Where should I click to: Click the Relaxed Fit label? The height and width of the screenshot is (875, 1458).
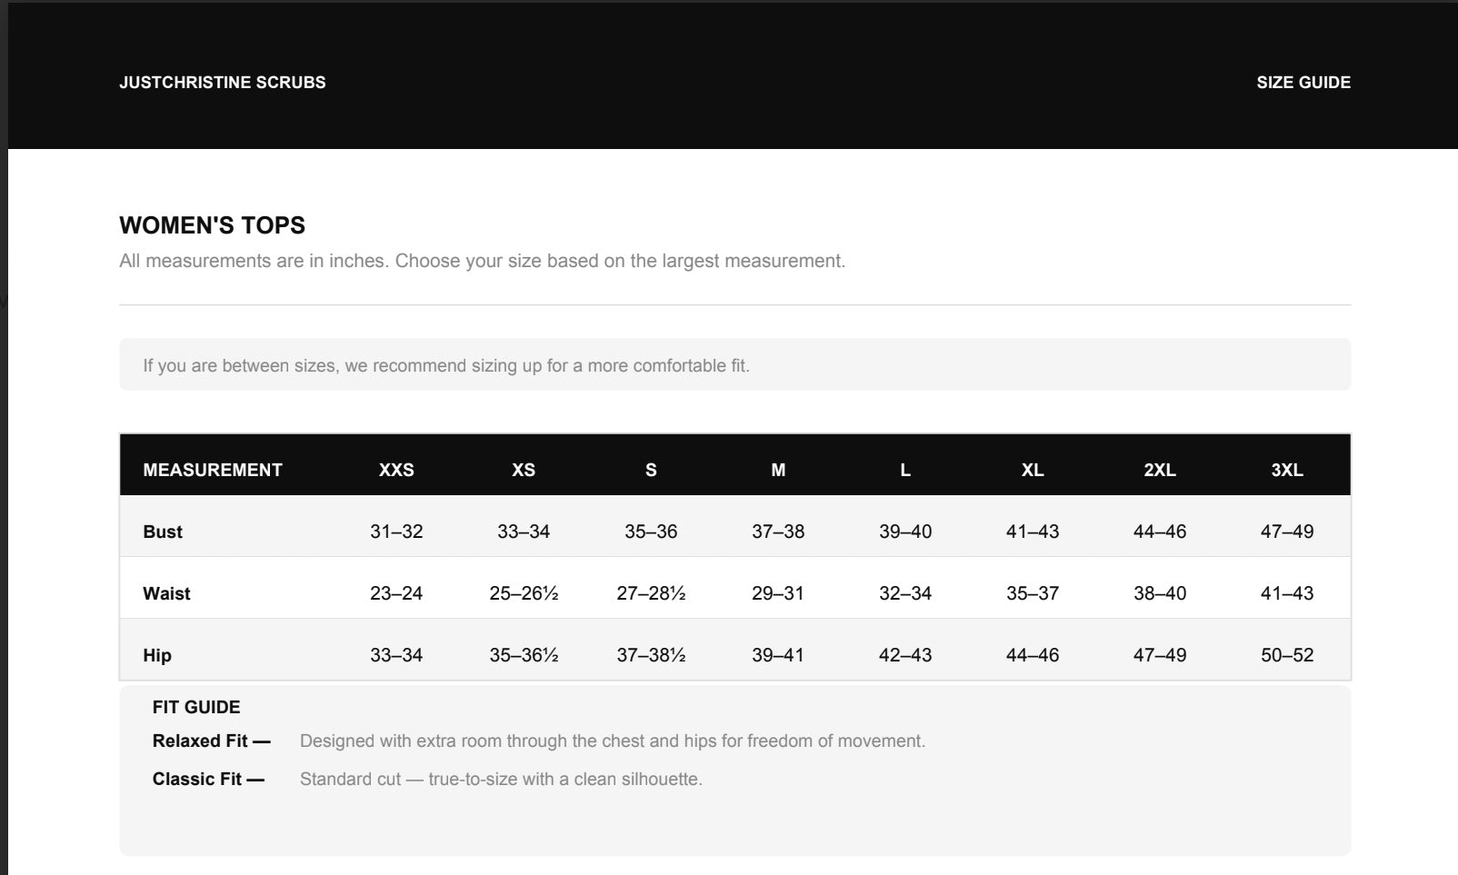click(212, 741)
